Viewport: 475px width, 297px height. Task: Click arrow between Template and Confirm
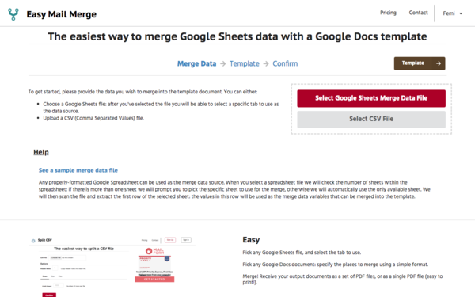pyautogui.click(x=266, y=63)
